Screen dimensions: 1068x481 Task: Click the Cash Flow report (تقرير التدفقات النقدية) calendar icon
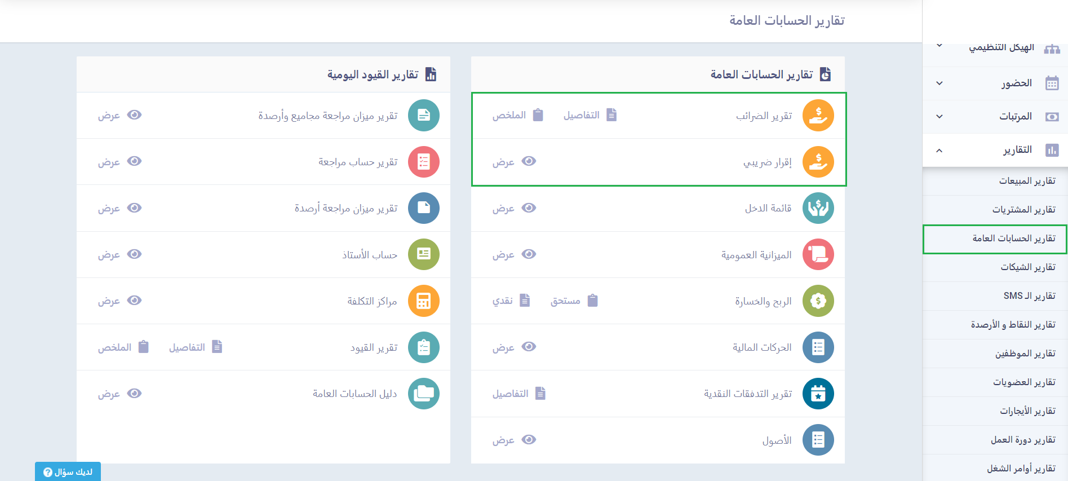click(818, 394)
